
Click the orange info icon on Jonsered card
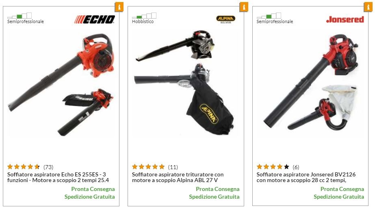(x=368, y=7)
